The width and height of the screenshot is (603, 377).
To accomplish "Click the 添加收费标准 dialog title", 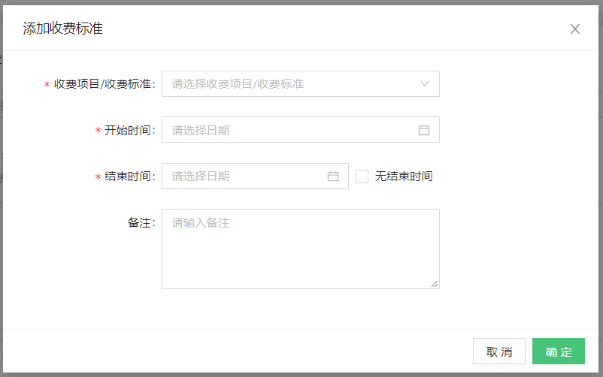I will click(63, 29).
